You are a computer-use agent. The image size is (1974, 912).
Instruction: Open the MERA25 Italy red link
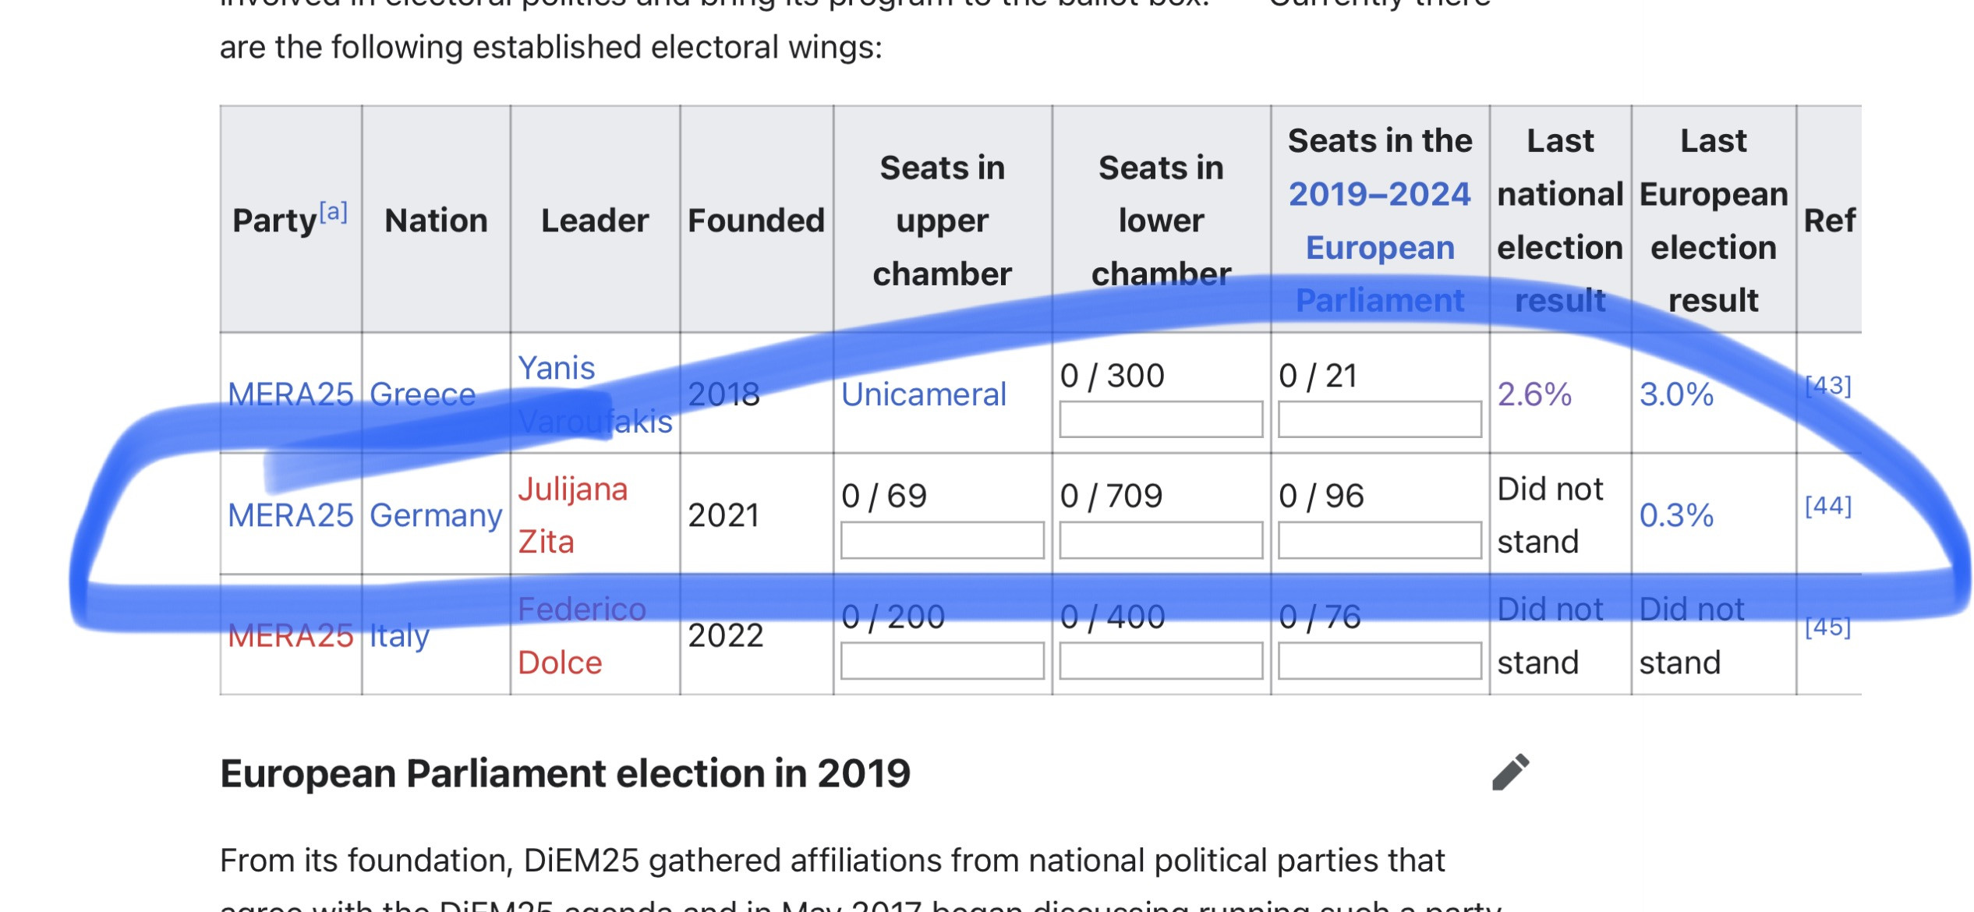pyautogui.click(x=290, y=636)
